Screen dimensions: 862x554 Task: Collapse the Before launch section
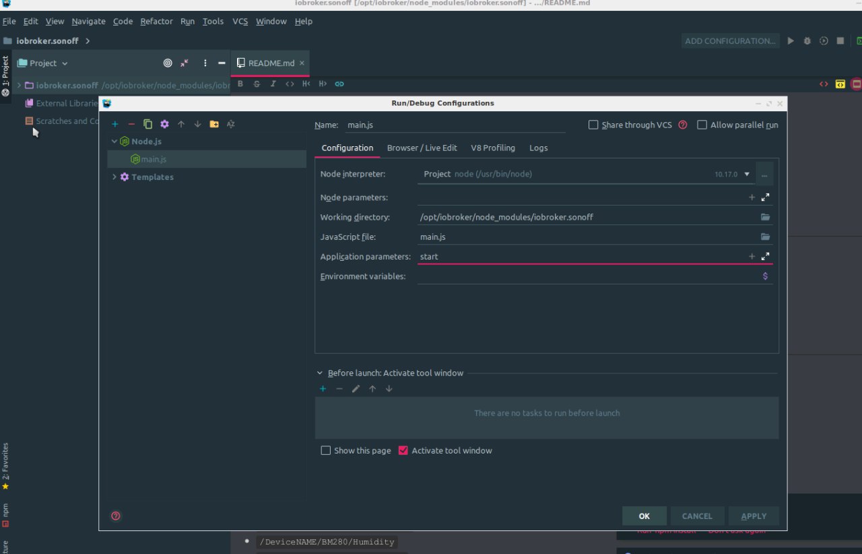coord(319,373)
